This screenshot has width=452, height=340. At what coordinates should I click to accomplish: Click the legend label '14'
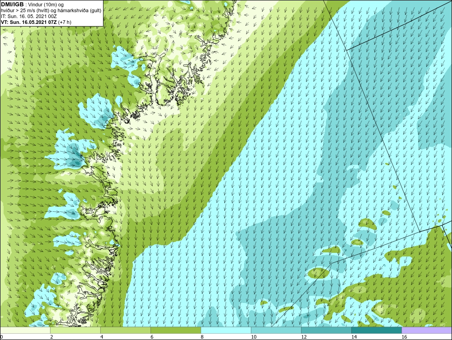pos(354,337)
